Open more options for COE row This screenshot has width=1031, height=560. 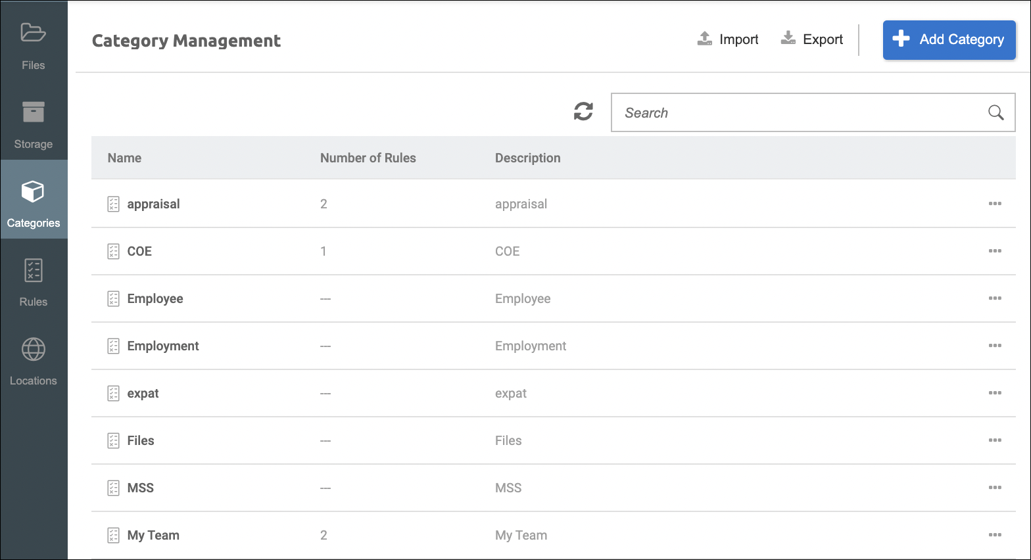click(995, 251)
